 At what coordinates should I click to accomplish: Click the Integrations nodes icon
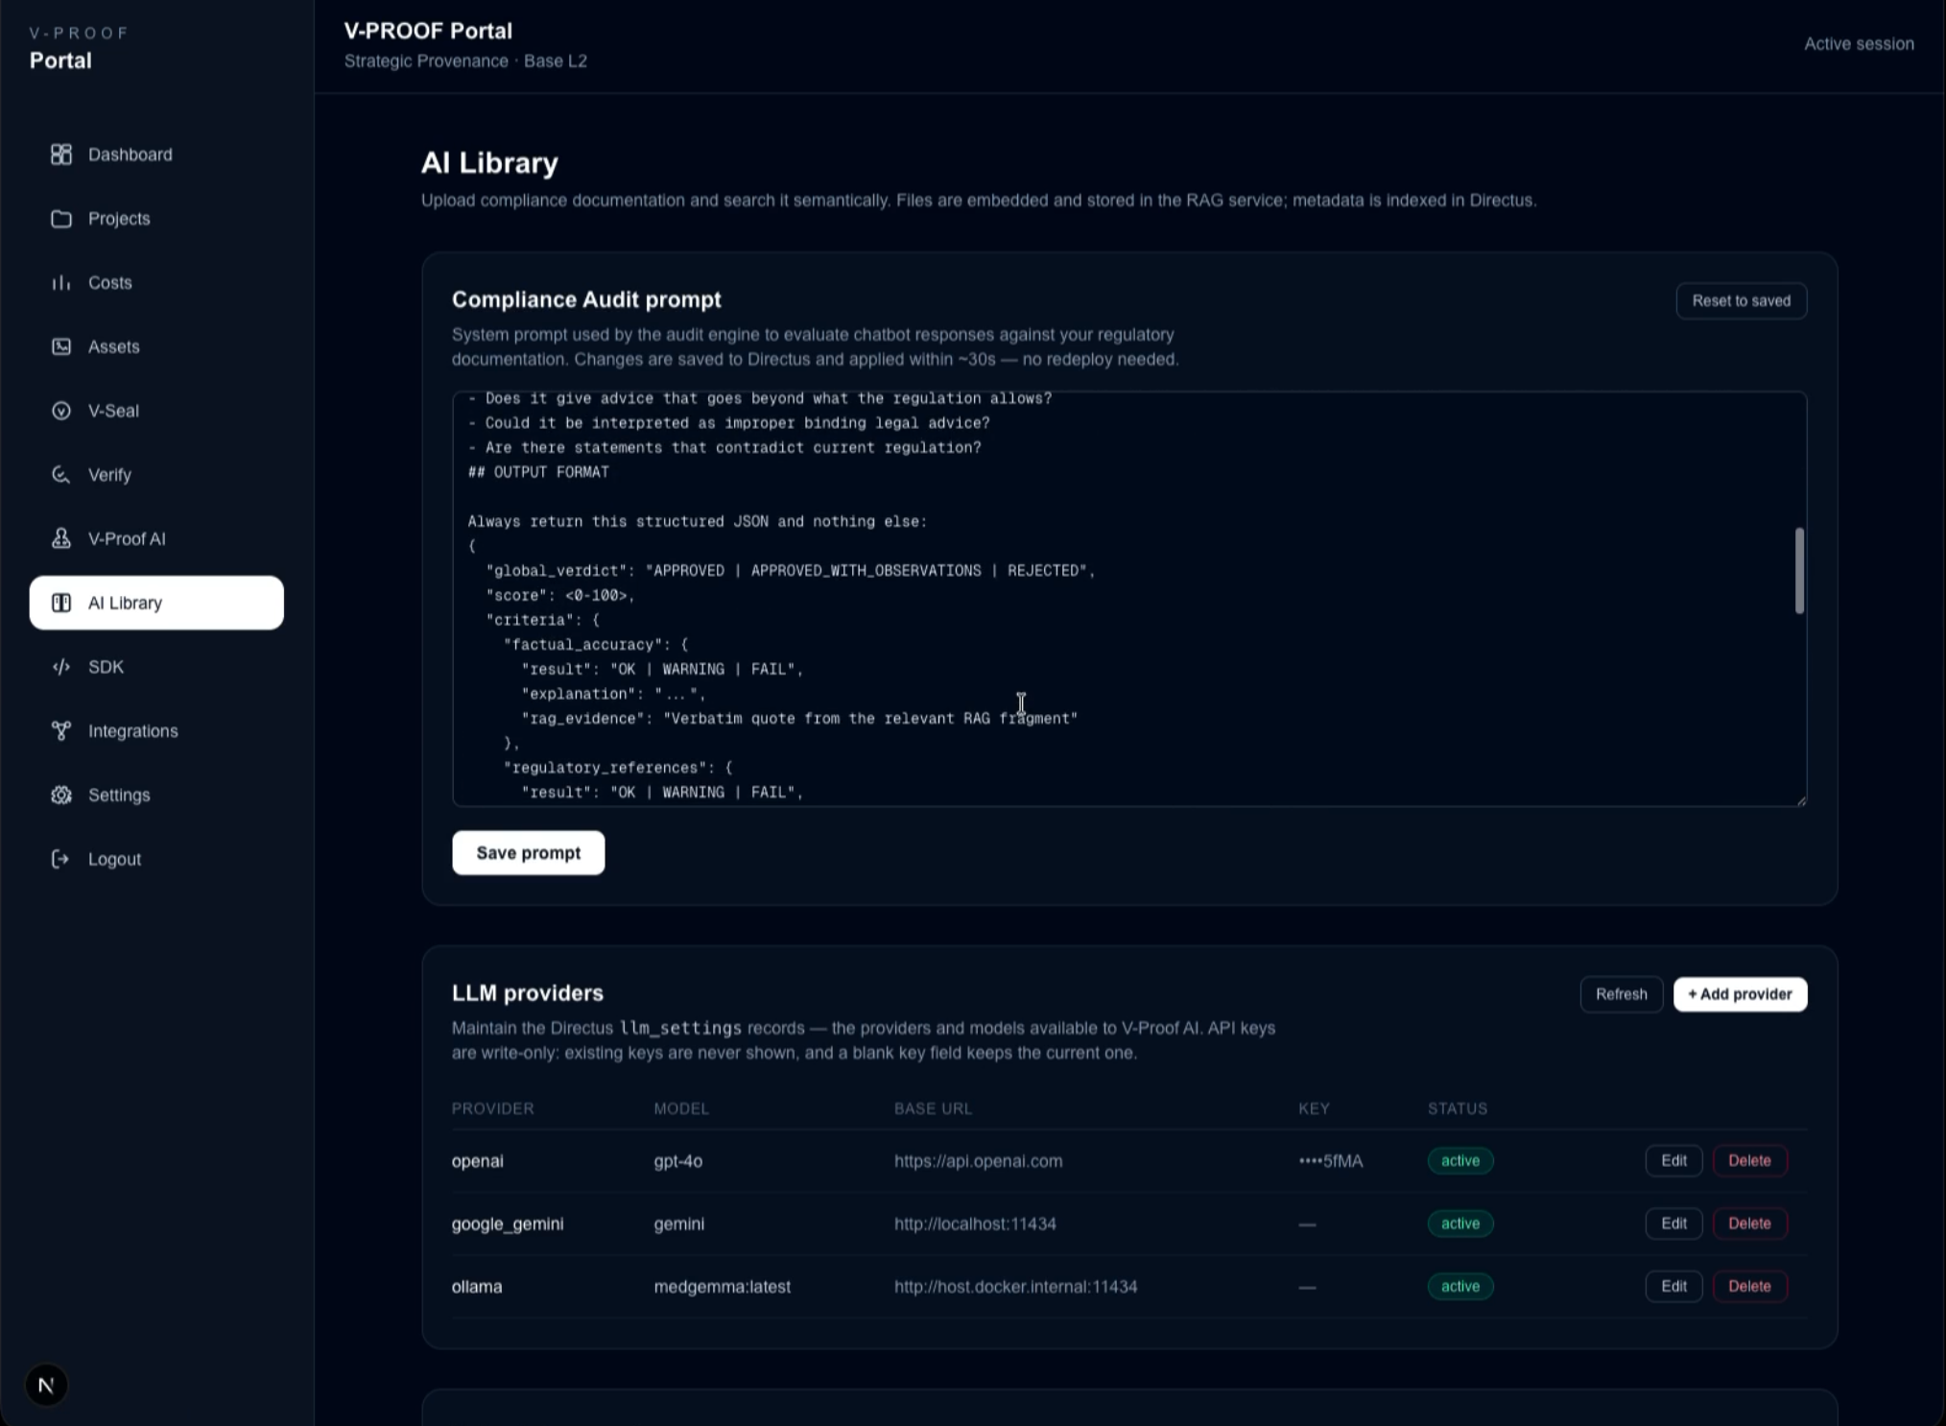pyautogui.click(x=61, y=731)
